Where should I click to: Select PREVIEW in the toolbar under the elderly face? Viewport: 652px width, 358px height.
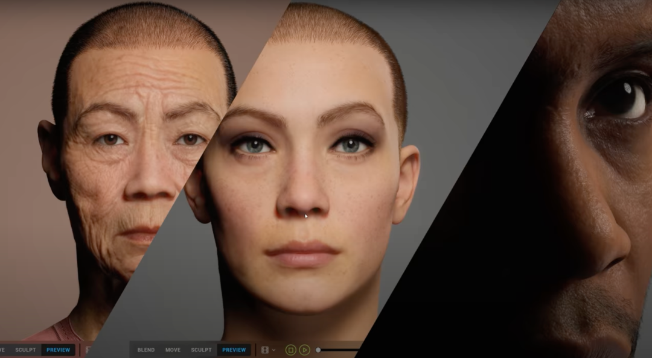pos(58,350)
